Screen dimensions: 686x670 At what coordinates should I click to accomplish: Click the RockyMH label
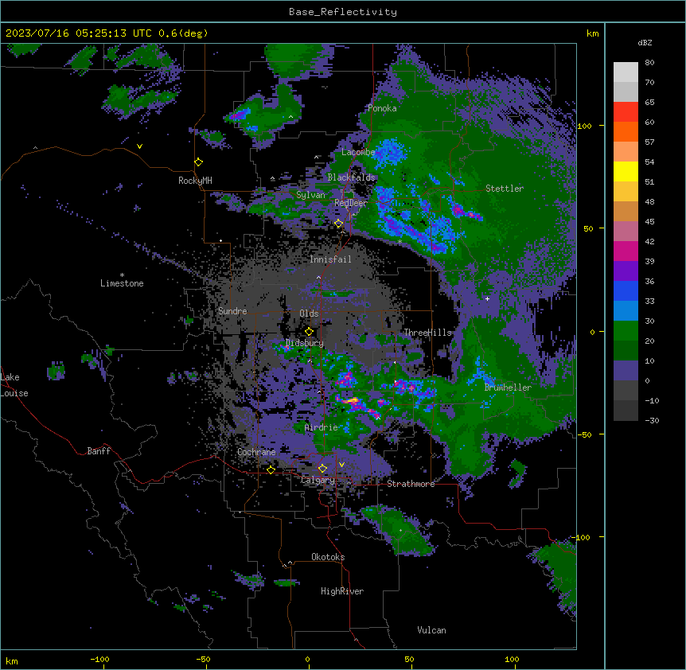[x=195, y=181]
